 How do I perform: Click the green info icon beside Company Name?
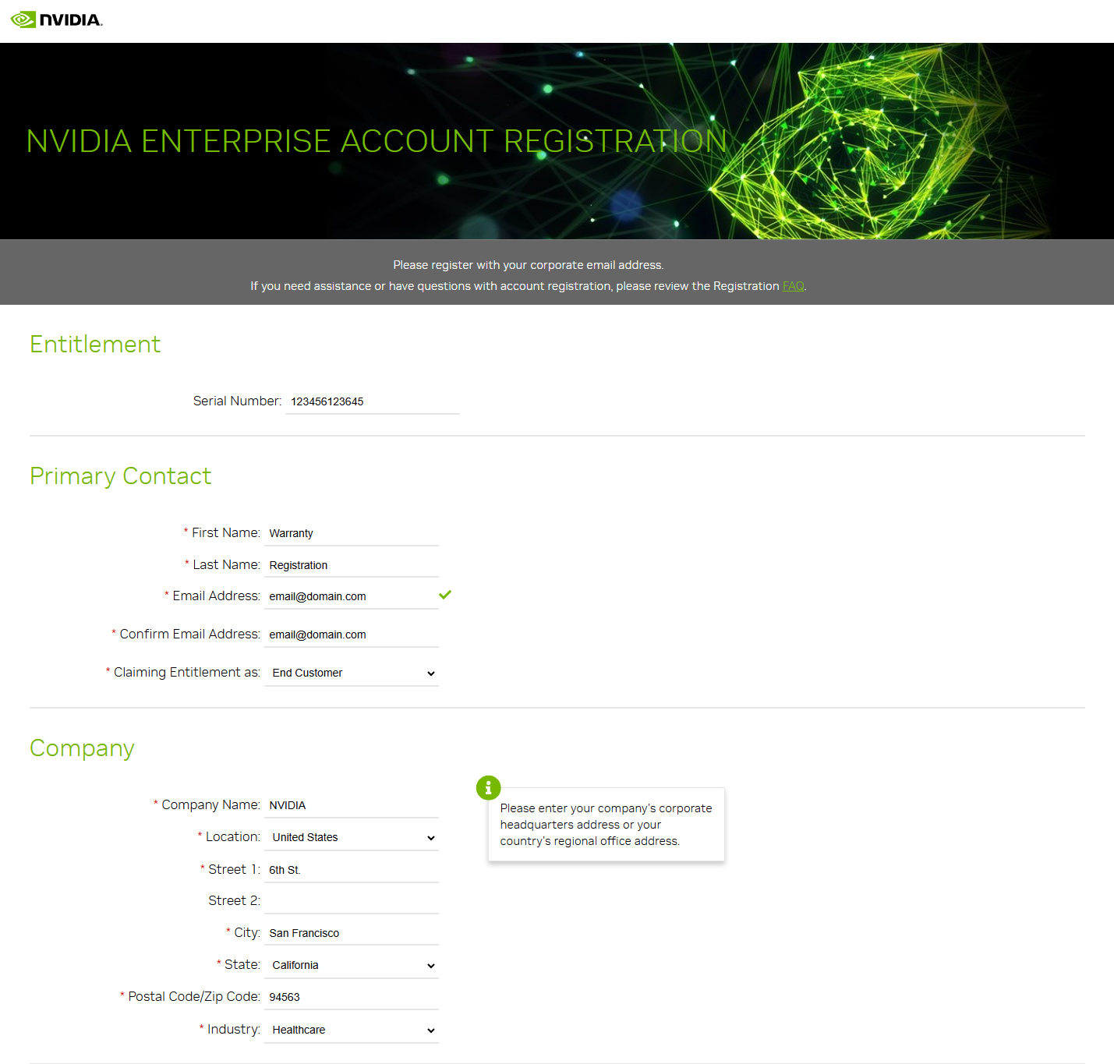coord(488,787)
